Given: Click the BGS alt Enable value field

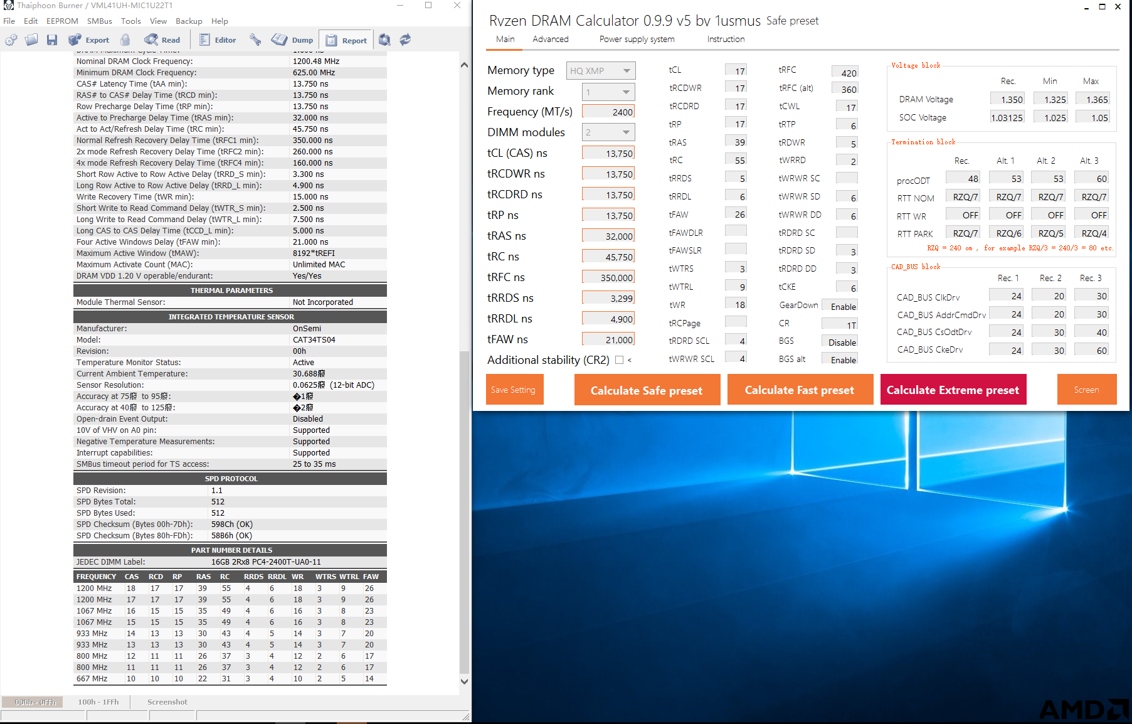Looking at the screenshot, I should 839,359.
